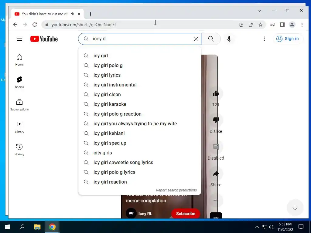The height and width of the screenshot is (233, 311).
Task: Share the short video
Action: pyautogui.click(x=216, y=174)
